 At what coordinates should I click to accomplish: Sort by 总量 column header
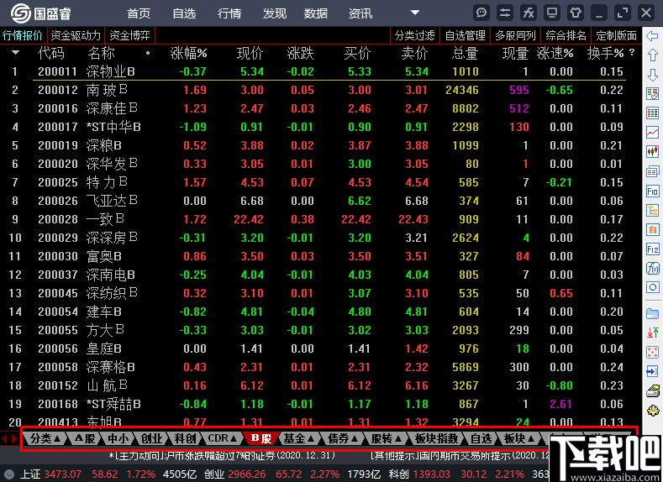[466, 53]
